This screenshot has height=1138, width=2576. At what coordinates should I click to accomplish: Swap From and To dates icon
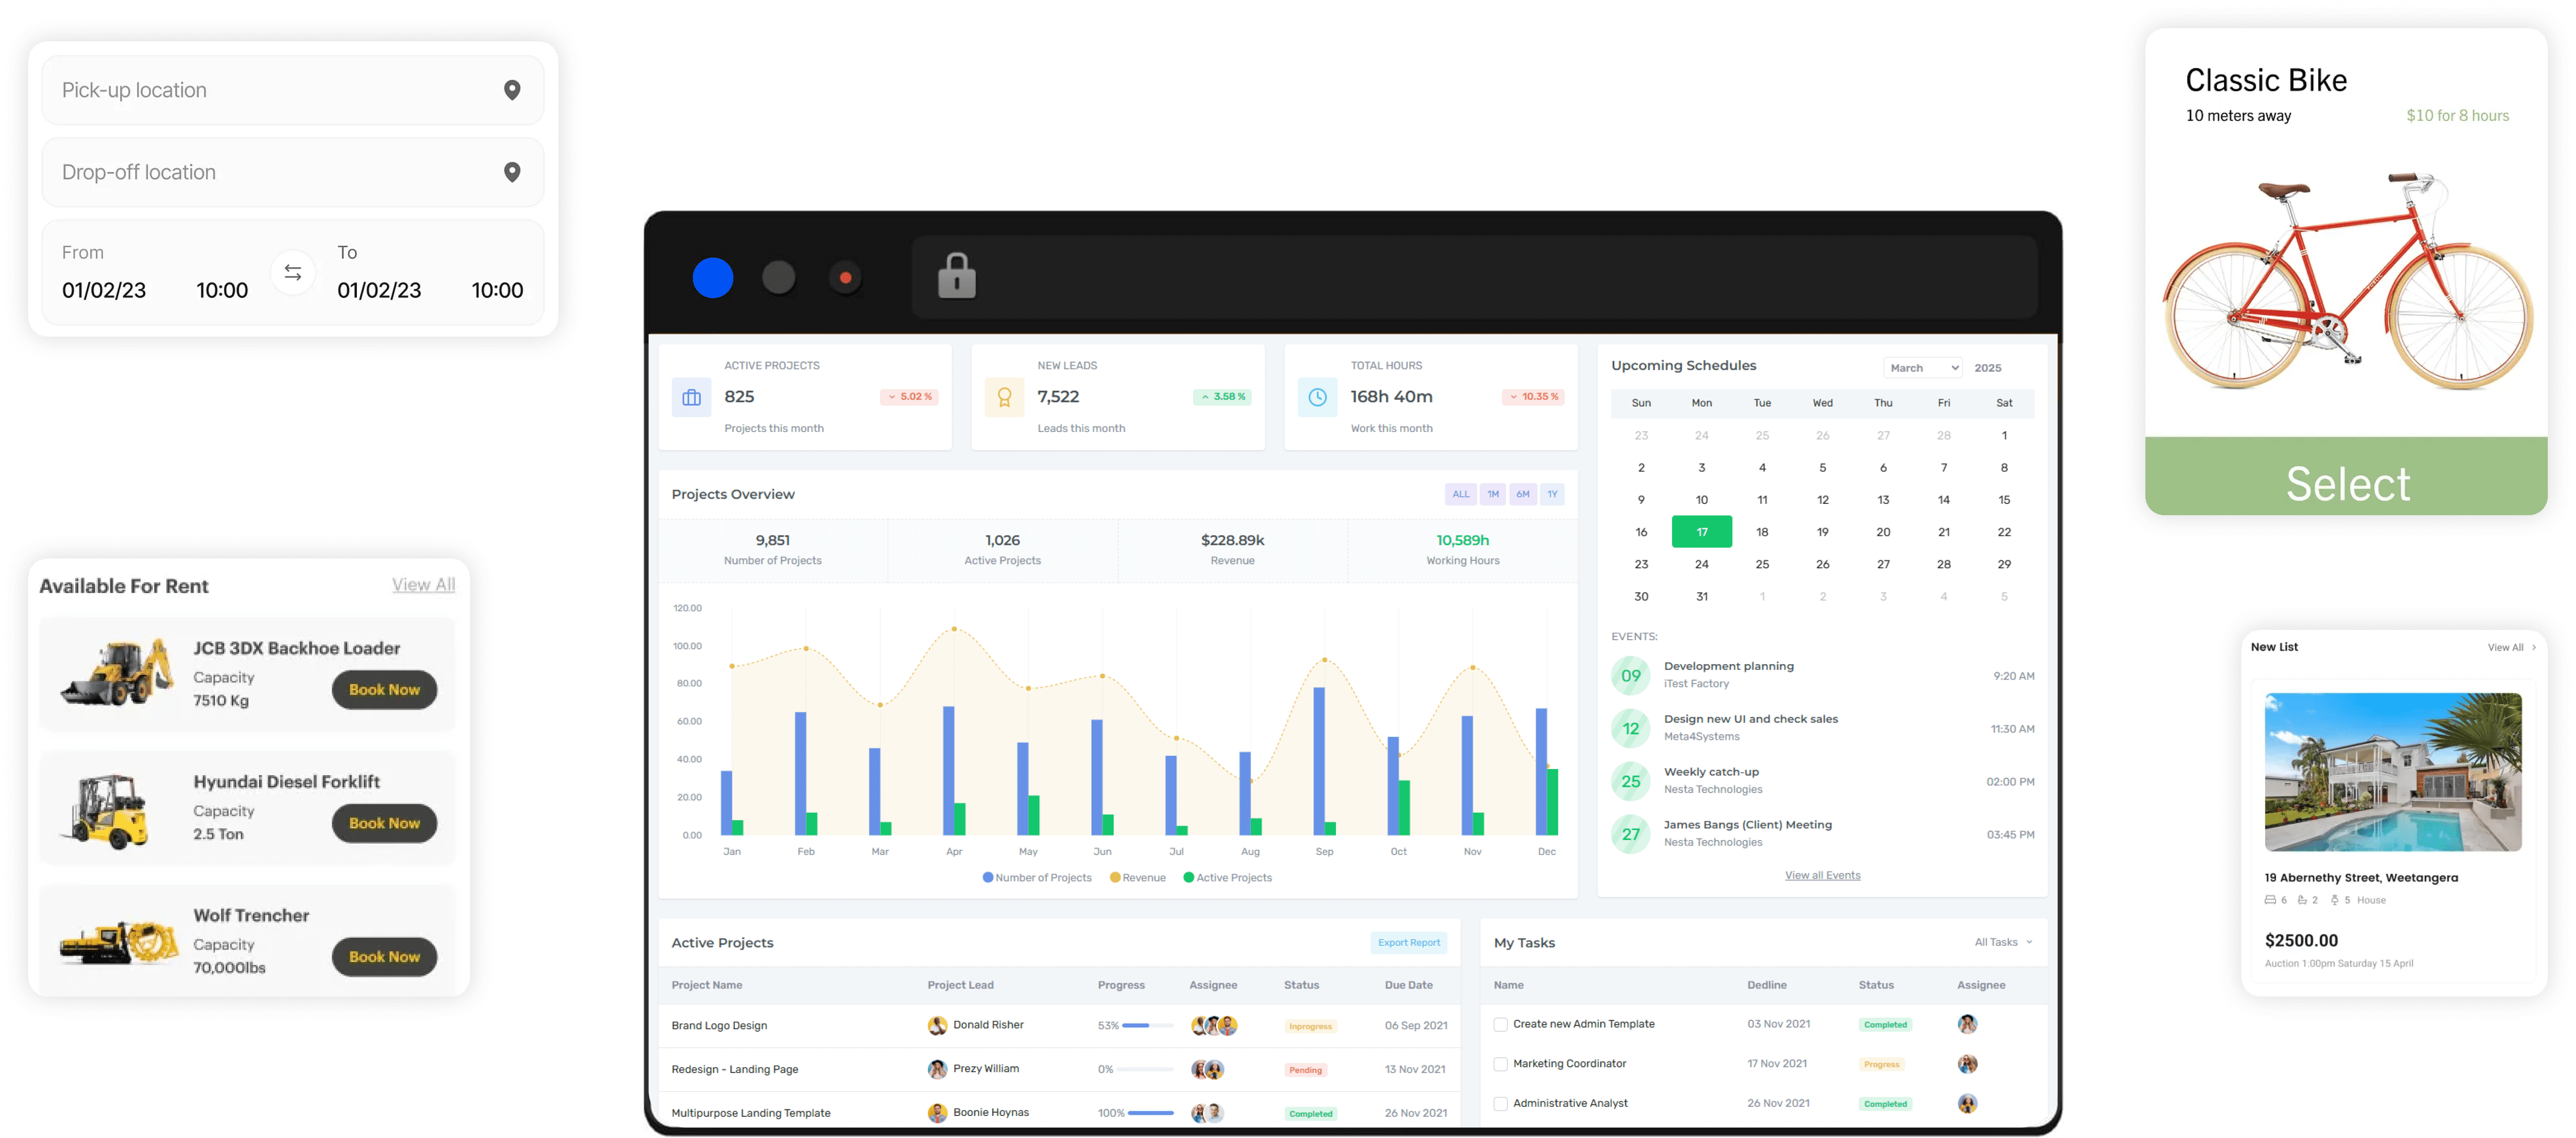(x=293, y=272)
